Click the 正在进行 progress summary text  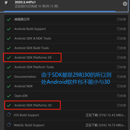point(37,6)
